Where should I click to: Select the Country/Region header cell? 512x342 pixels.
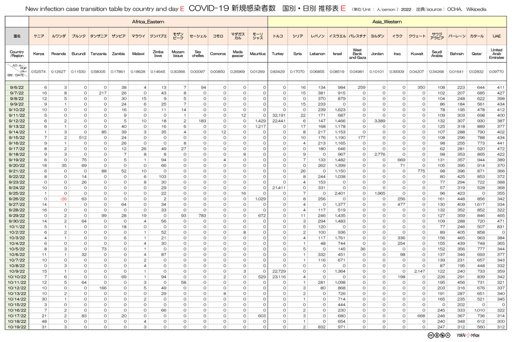coord(17,54)
